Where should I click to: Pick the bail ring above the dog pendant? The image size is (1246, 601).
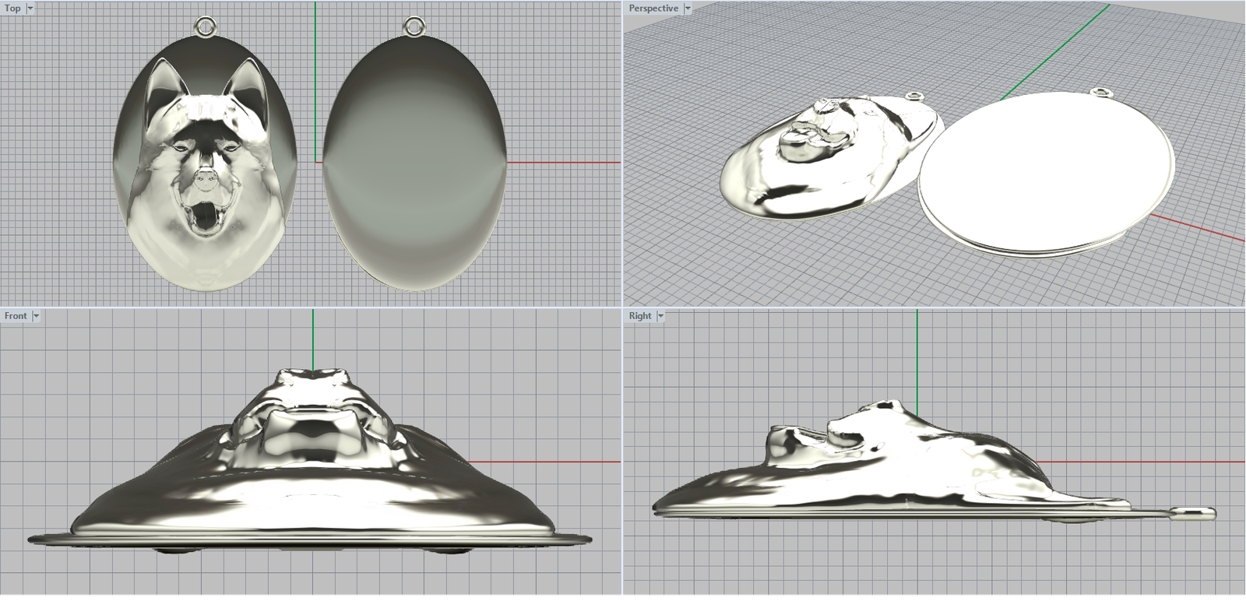(205, 27)
